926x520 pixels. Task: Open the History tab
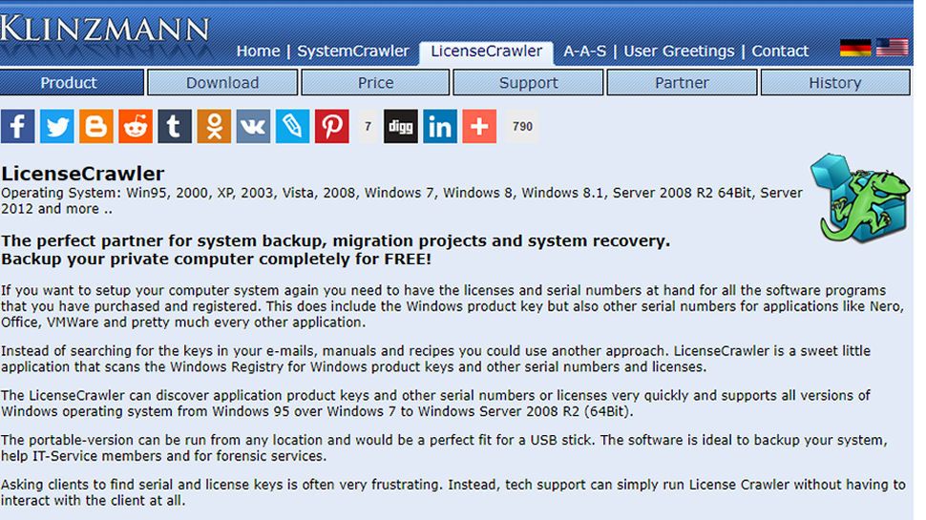click(835, 83)
